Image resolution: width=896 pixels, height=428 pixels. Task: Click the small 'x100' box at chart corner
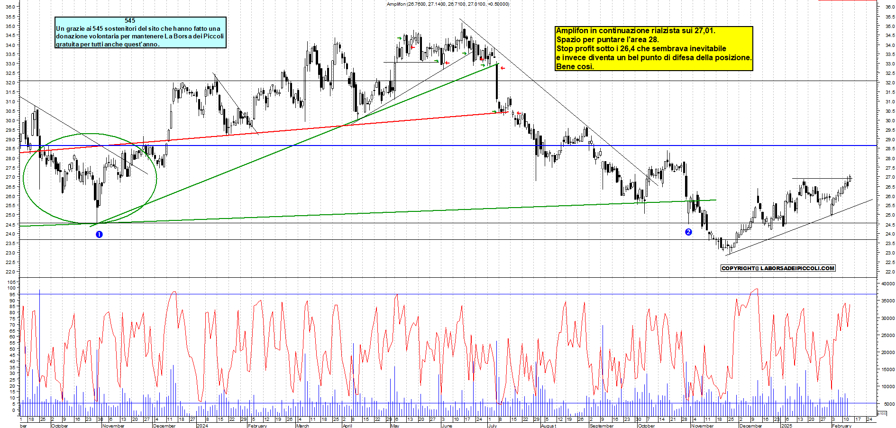pos(882,413)
